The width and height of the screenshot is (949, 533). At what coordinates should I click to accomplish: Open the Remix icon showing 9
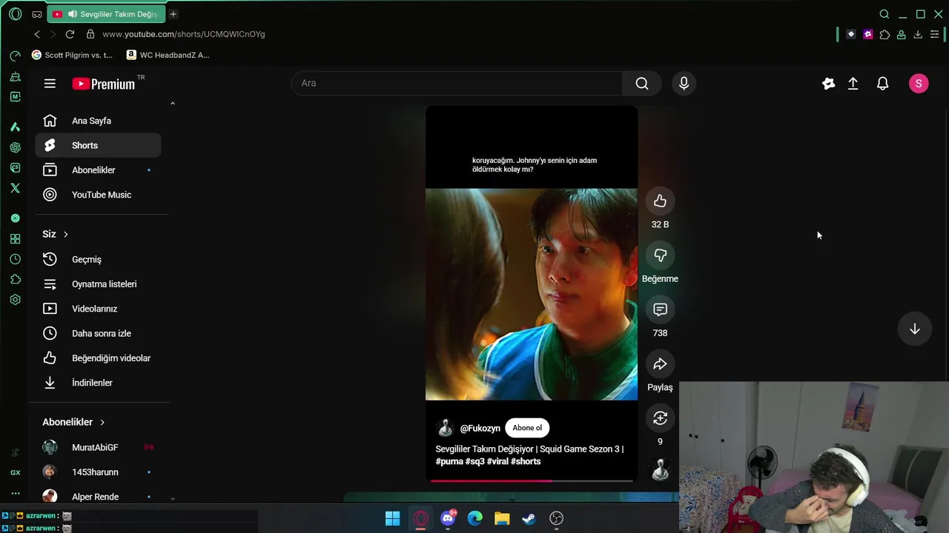click(660, 418)
